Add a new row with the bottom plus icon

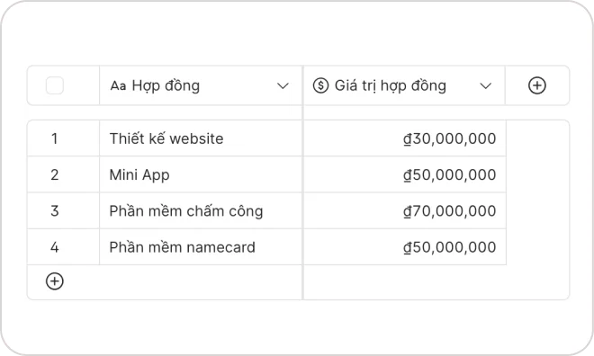pos(55,281)
